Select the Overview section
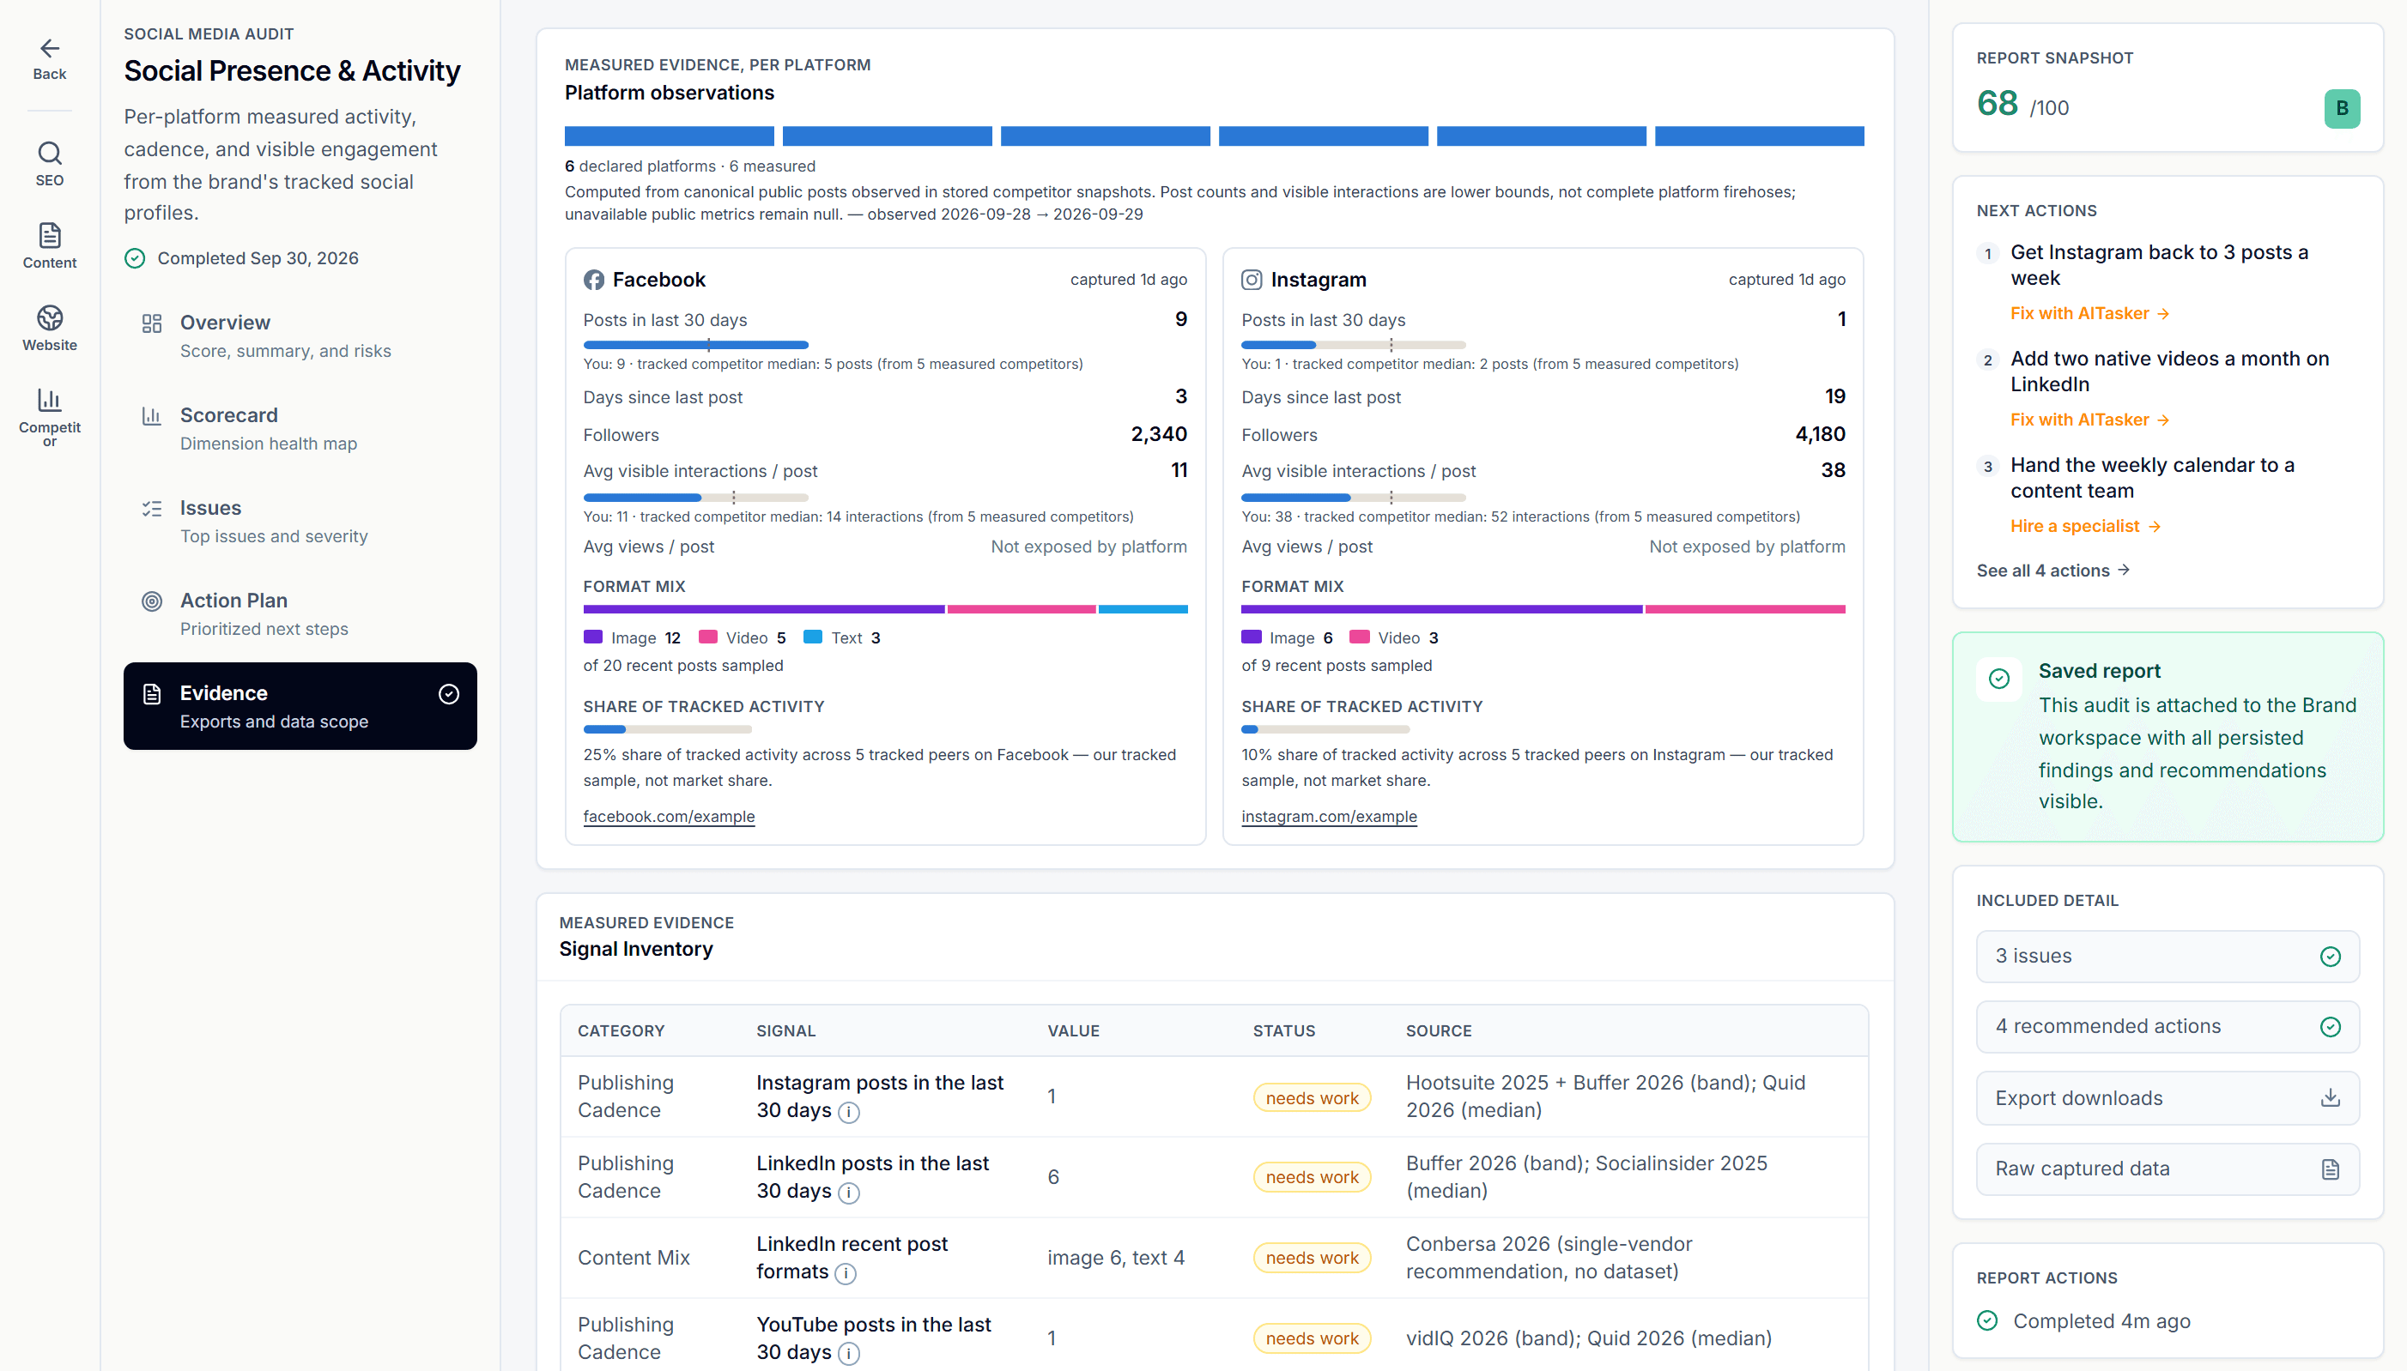 (300, 336)
